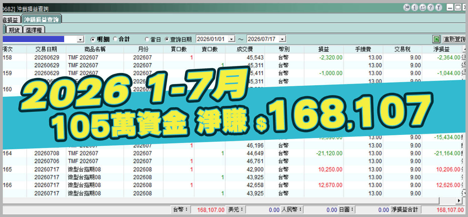Screen dimensions: 468x217
Task: Click the round "1" icon in title bar
Action: [x=415, y=7]
